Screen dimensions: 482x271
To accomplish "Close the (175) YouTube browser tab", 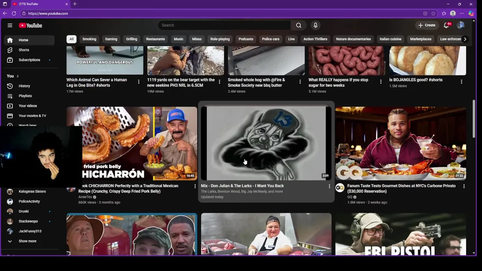I will 67,4.
